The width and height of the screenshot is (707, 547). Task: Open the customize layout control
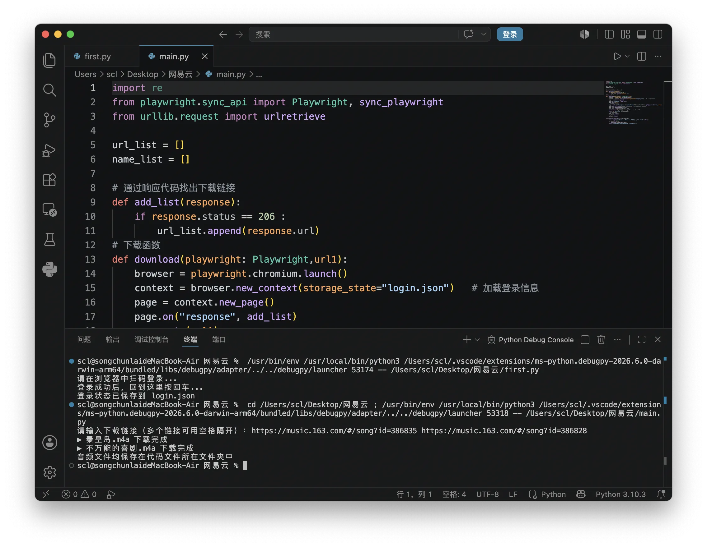pos(625,34)
